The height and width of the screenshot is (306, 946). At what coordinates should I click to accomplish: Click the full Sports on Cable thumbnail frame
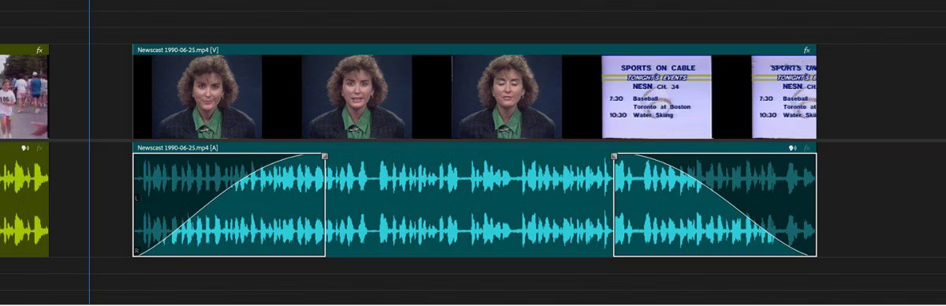(x=656, y=97)
